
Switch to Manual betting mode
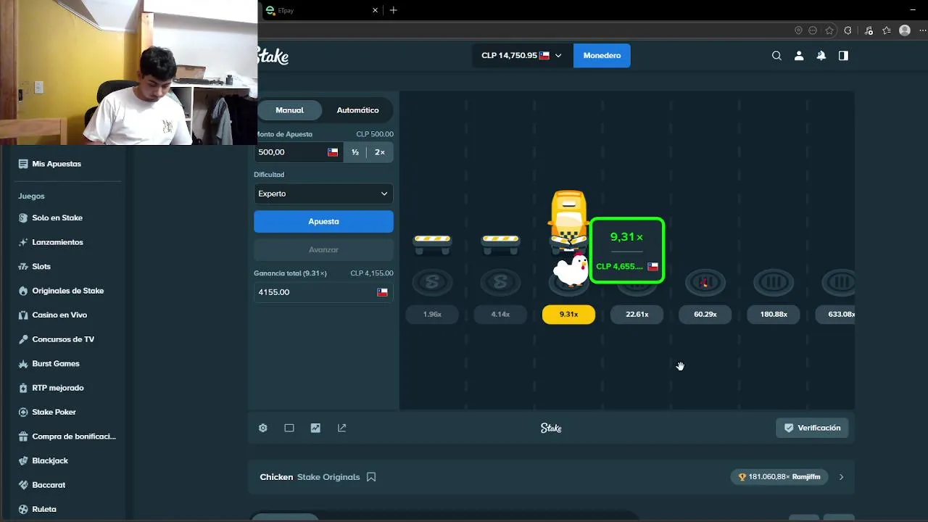(x=289, y=110)
